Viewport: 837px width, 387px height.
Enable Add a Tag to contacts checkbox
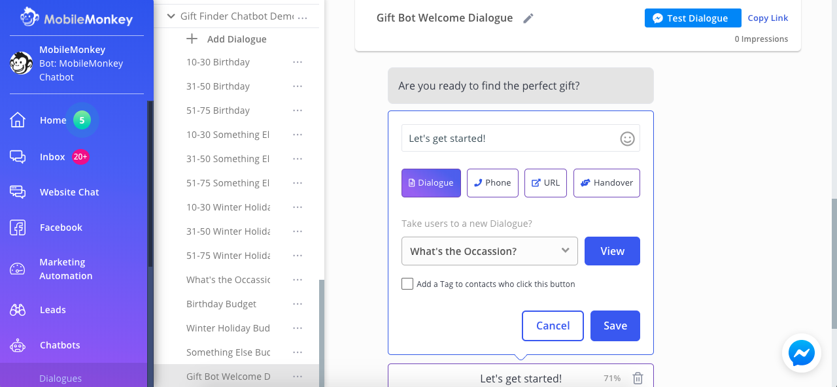407,284
